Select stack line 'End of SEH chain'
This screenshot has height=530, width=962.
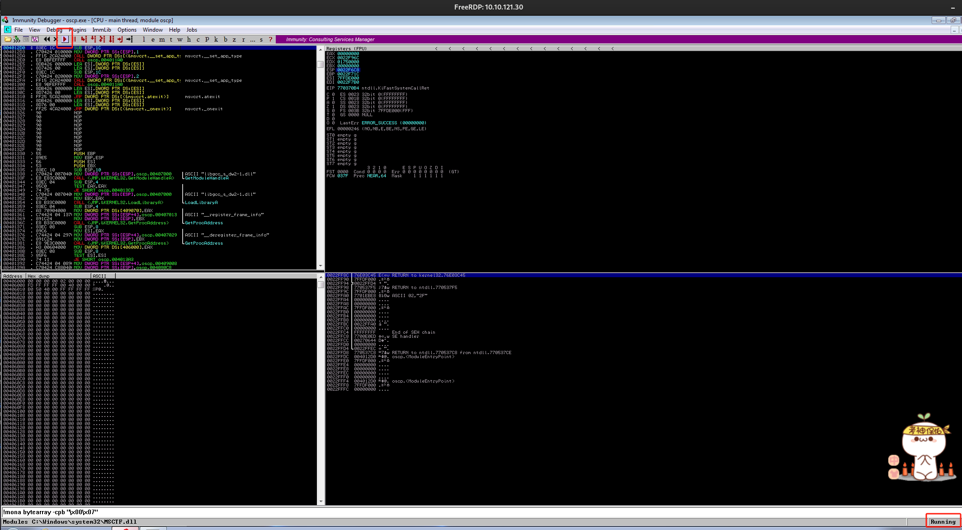point(414,332)
